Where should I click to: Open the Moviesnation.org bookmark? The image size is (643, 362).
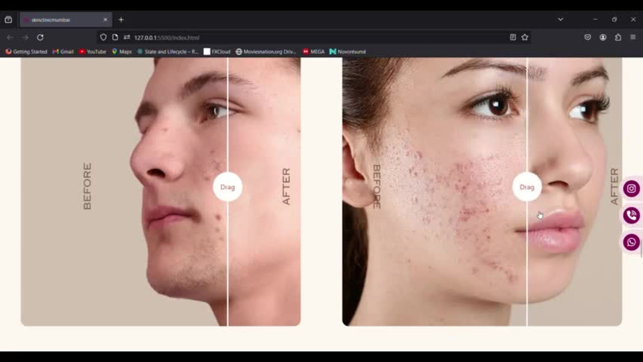tap(266, 51)
